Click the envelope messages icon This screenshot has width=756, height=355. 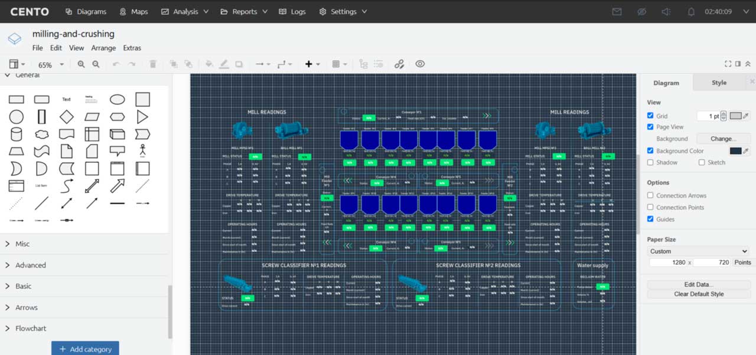tap(617, 12)
